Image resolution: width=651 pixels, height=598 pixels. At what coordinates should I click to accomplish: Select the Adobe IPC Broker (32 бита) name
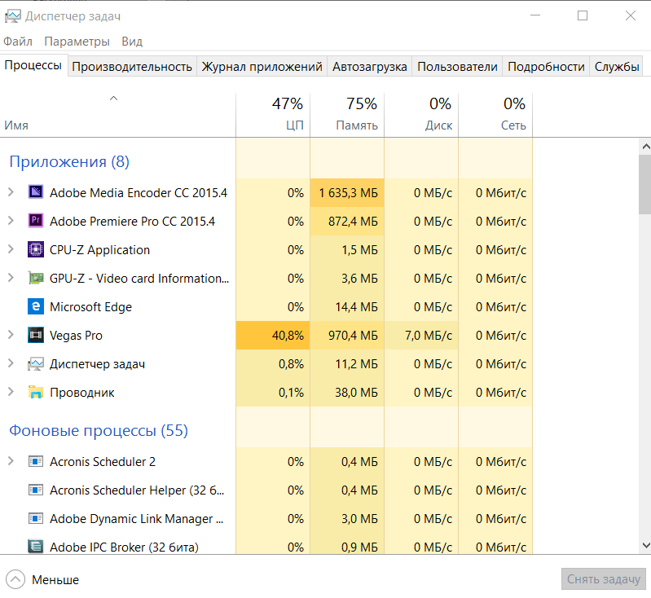[x=124, y=547]
